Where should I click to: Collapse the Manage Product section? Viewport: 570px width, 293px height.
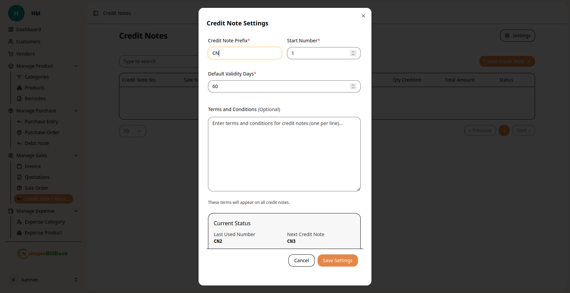(76, 66)
